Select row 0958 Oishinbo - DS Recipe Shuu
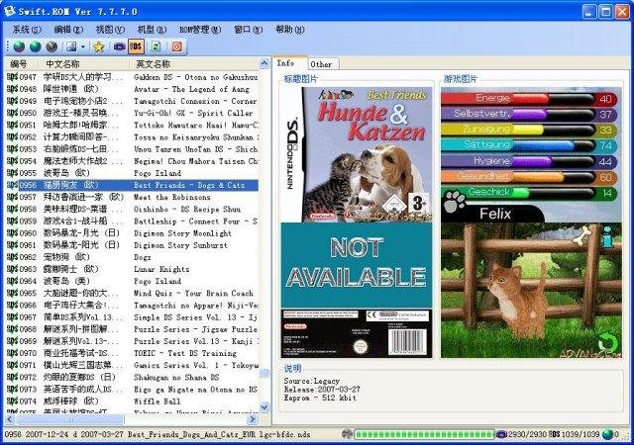This screenshot has height=445, width=634. coord(132,210)
